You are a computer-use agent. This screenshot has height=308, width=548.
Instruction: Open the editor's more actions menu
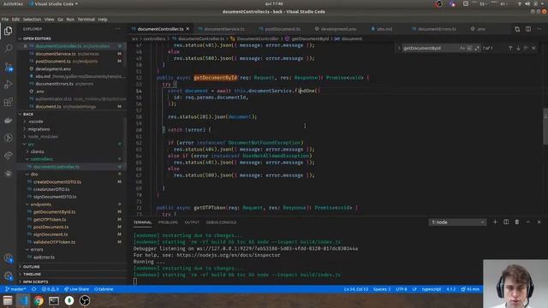pyautogui.click(x=539, y=29)
